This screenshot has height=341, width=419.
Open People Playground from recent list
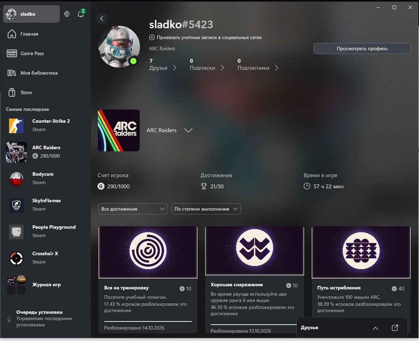[45, 231]
